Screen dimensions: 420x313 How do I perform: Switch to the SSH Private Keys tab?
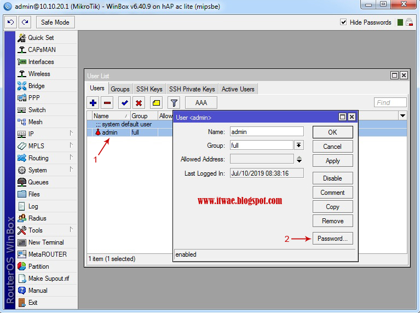[192, 89]
